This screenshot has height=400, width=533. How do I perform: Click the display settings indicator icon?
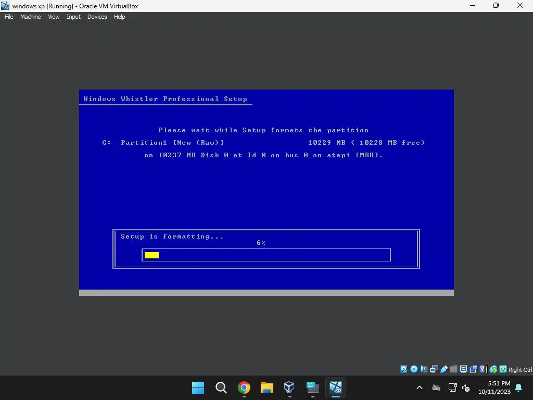coord(463,369)
